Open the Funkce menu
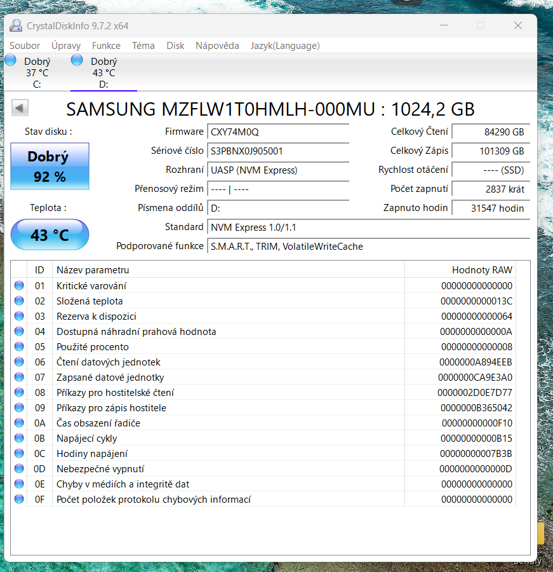This screenshot has width=553, height=572. click(105, 45)
